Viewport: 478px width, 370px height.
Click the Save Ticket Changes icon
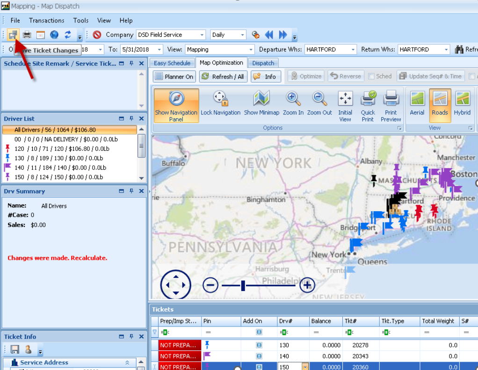(13, 34)
